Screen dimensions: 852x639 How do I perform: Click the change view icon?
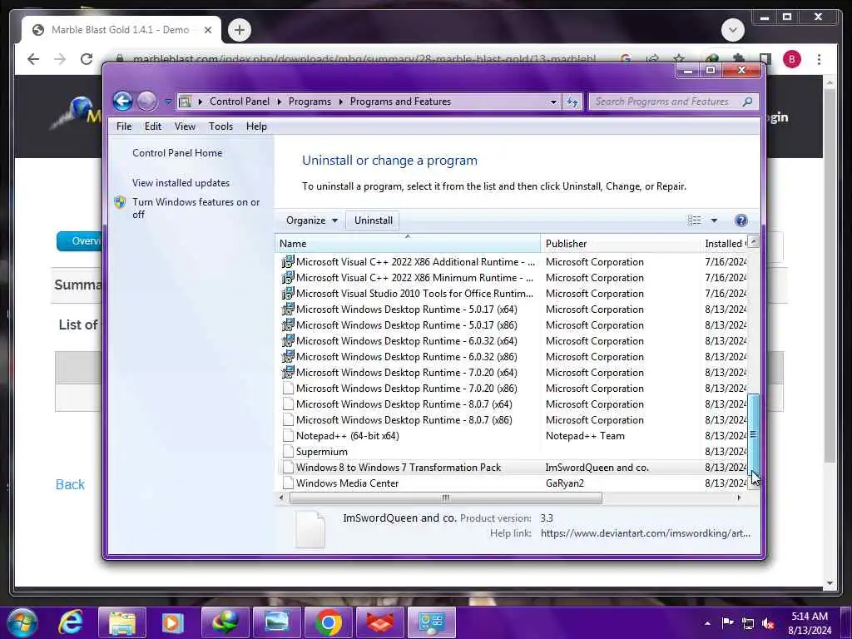coord(695,220)
